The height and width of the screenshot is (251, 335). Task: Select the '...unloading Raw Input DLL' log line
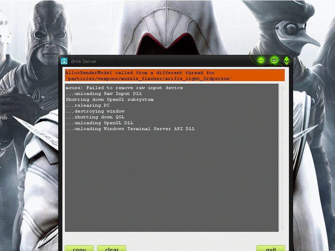pyautogui.click(x=104, y=94)
